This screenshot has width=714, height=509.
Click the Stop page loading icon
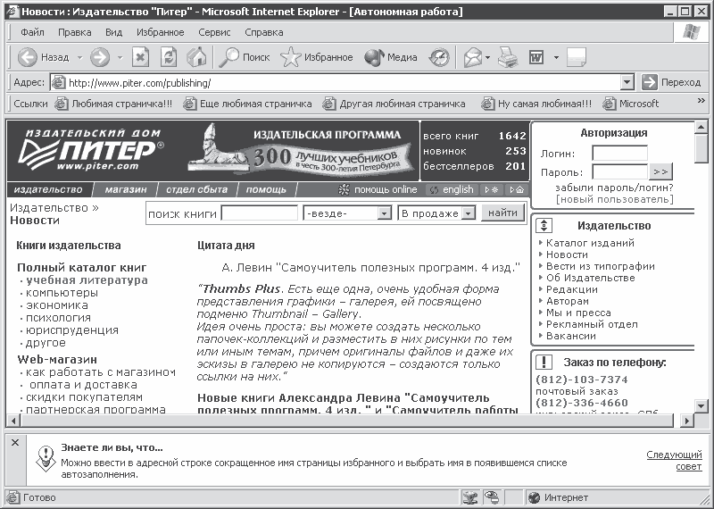(x=141, y=57)
